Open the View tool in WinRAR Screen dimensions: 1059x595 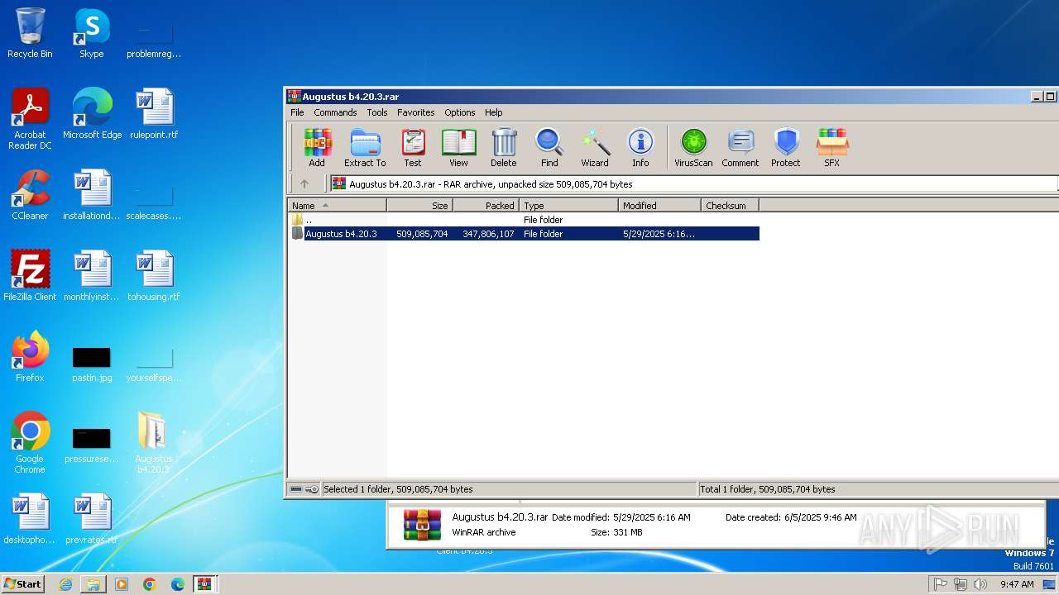coord(458,148)
